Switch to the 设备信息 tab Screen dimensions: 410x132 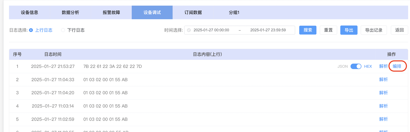tap(29, 13)
